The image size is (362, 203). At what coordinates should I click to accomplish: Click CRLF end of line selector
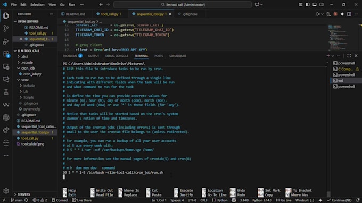click(x=204, y=200)
